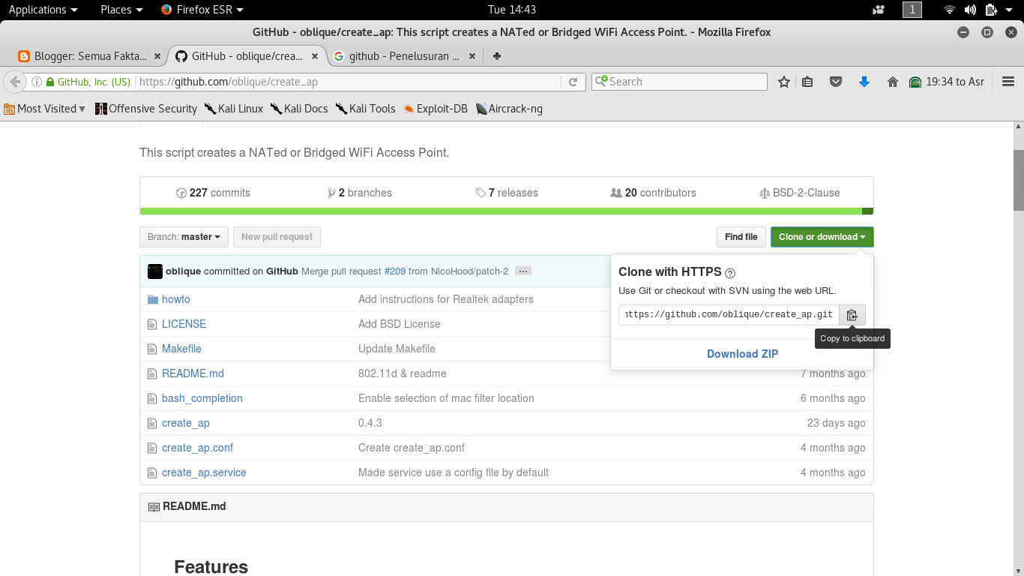Viewport: 1024px width, 576px height.
Task: Open Most Visited bookmarks dropdown
Action: [45, 109]
